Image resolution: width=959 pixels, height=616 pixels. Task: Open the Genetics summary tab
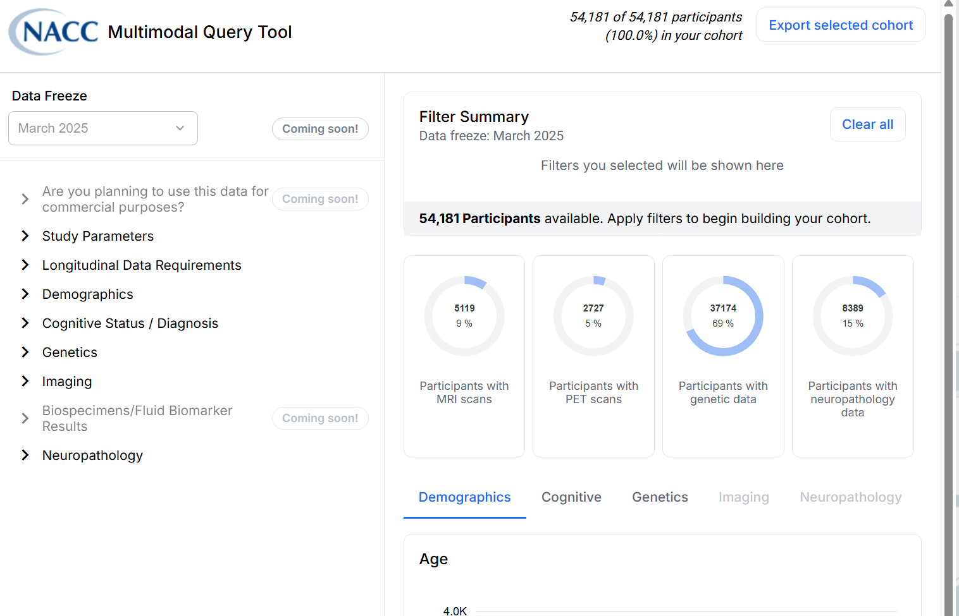(x=660, y=497)
